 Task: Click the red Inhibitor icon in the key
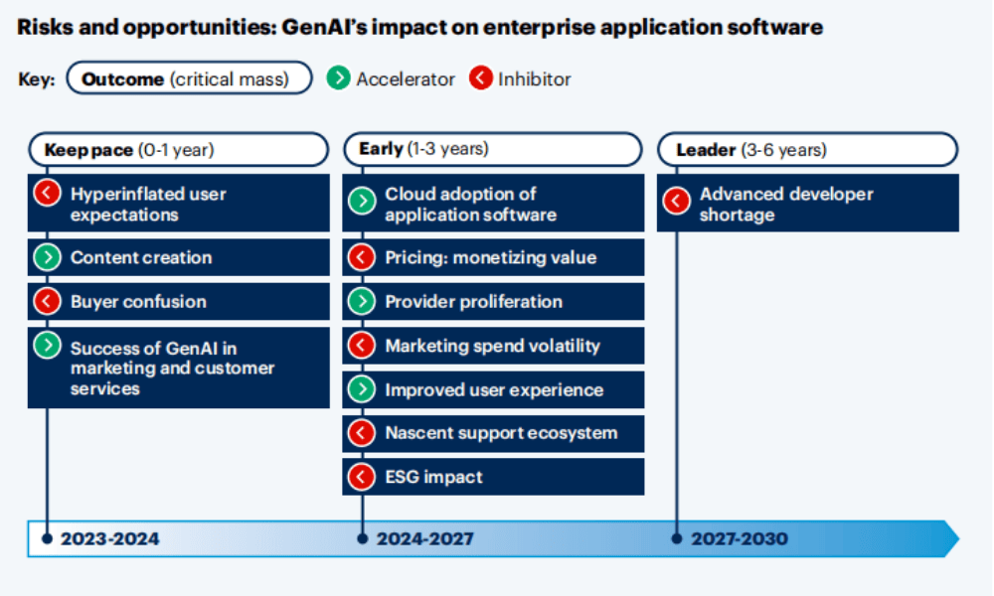481,78
